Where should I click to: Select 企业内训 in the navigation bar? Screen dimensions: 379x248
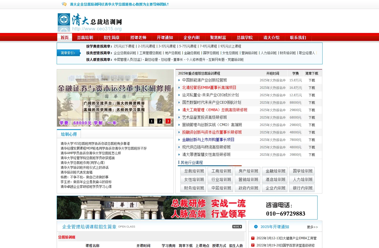[x=192, y=37]
